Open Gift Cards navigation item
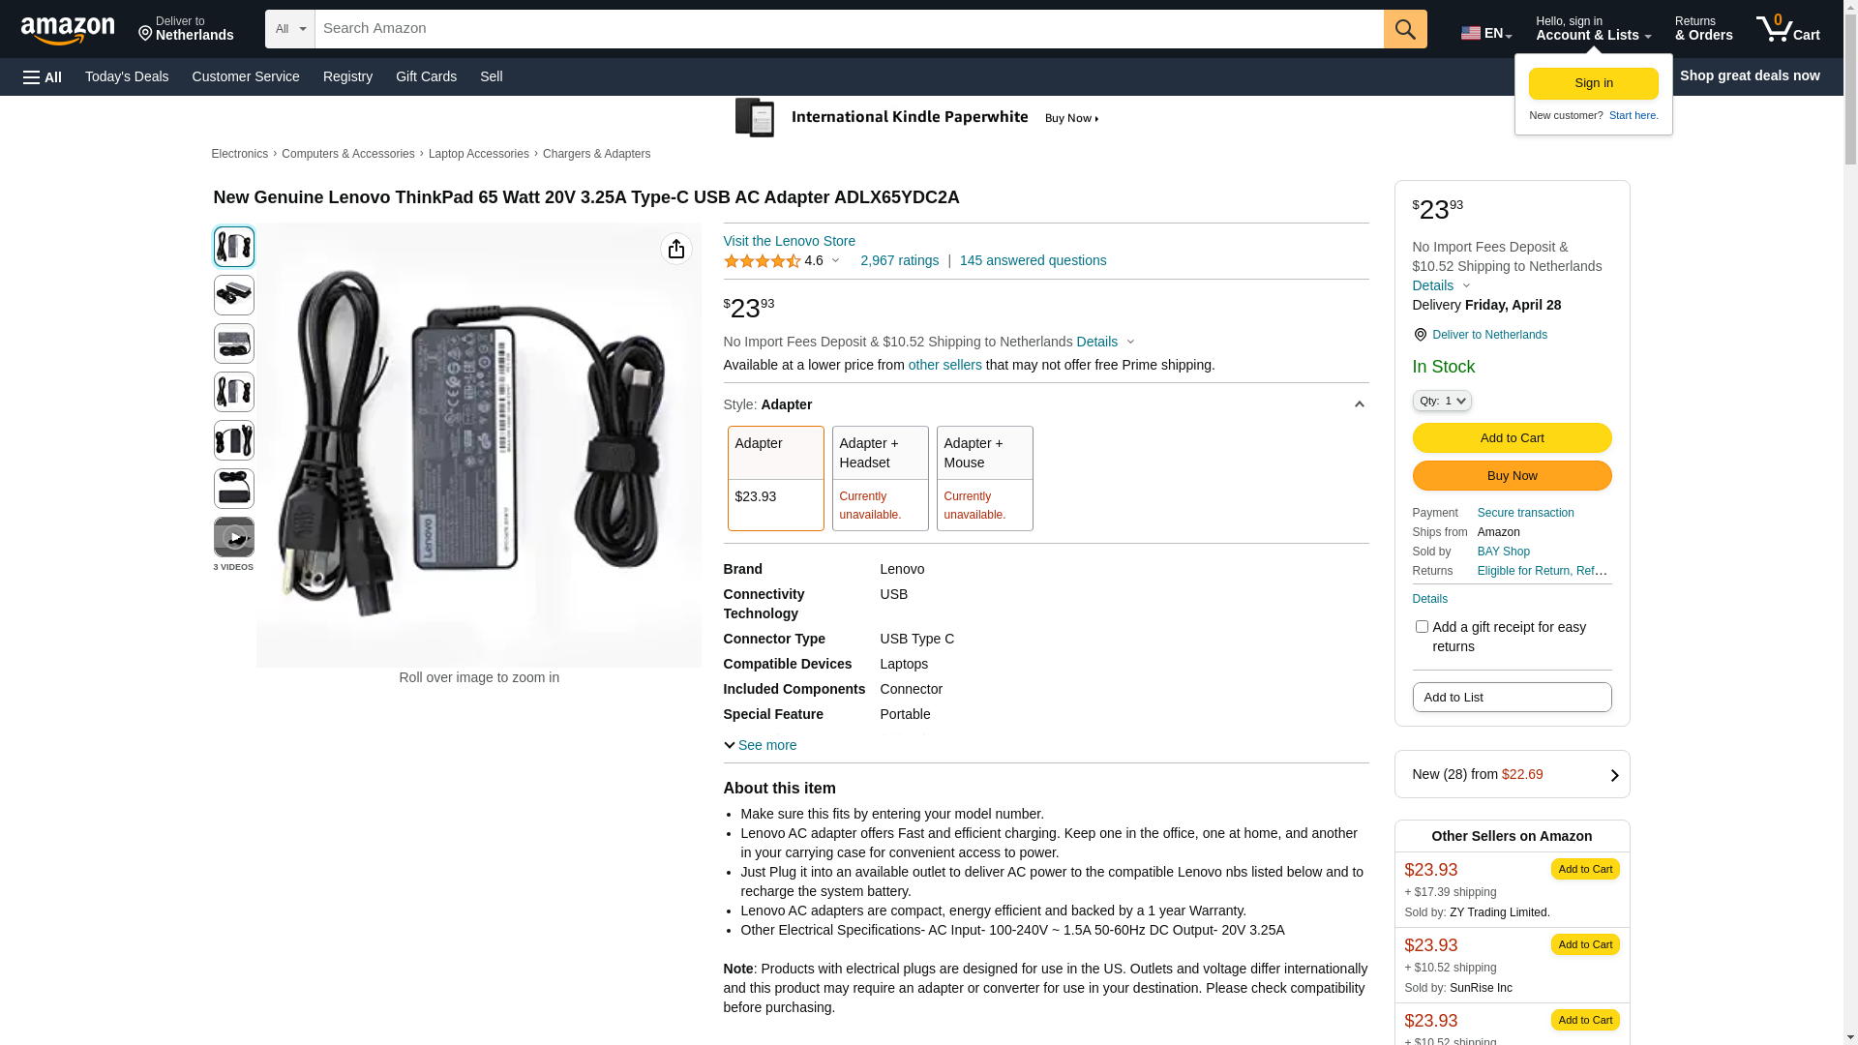This screenshot has height=1045, width=1858. 426,76
